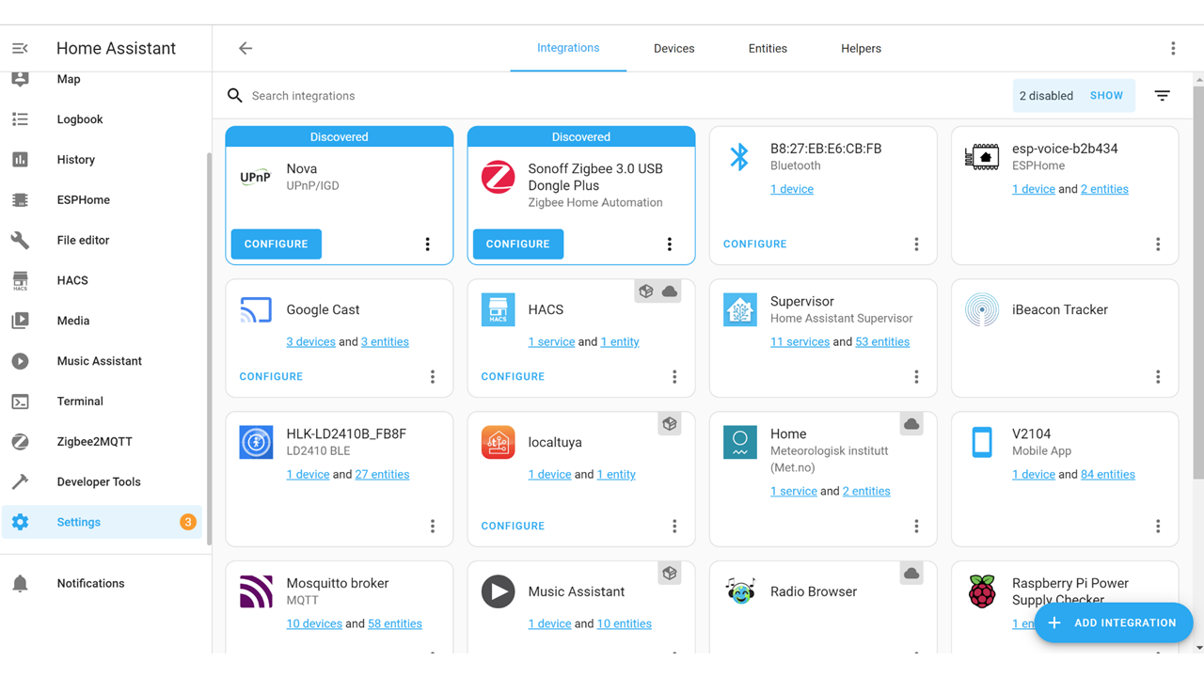Open the Terminal sidebar icon

click(20, 401)
